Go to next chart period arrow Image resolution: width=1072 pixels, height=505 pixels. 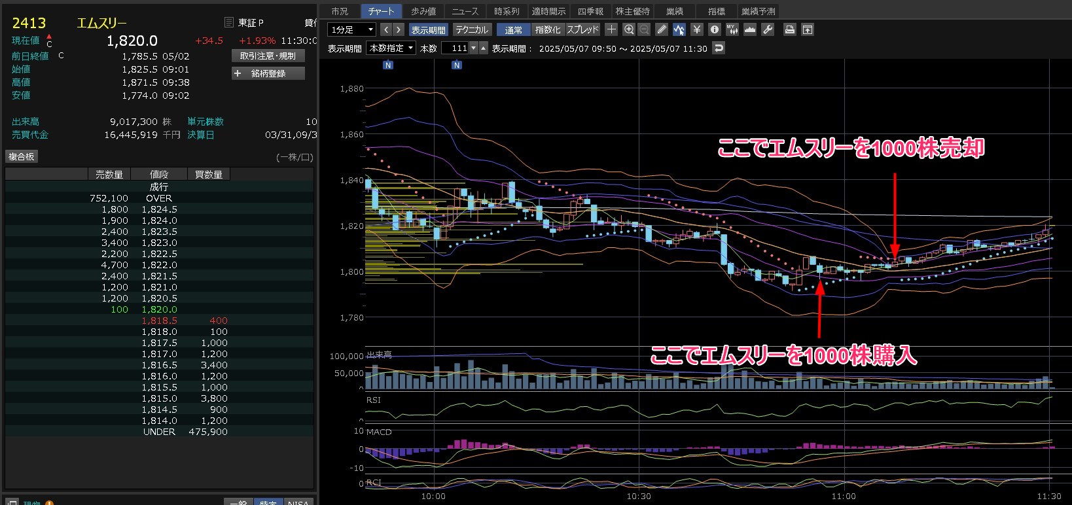pos(398,29)
